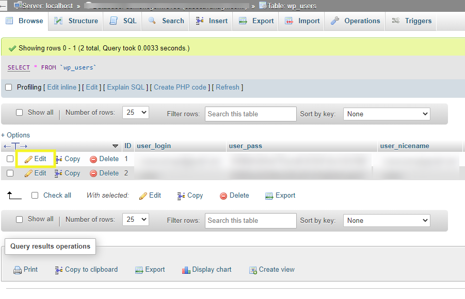Screen dimensions: 465x299
Task: Toggle the bottom Show all checkbox
Action: point(19,219)
